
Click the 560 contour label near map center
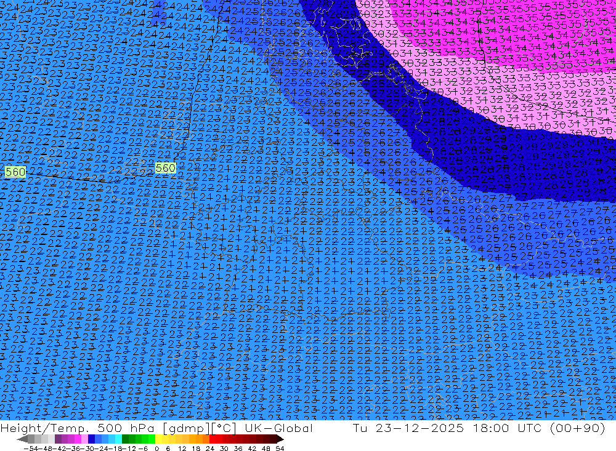tap(165, 168)
